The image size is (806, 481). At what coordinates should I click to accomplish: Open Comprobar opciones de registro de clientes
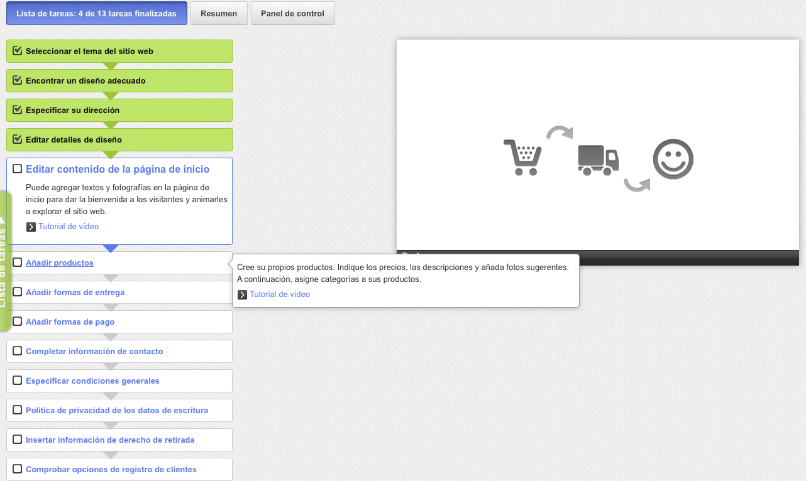(x=111, y=470)
